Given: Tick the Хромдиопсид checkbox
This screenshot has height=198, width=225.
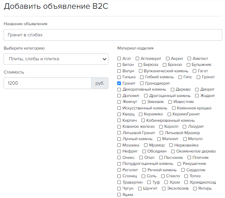Looking at the screenshot, I should pos(186,182).
